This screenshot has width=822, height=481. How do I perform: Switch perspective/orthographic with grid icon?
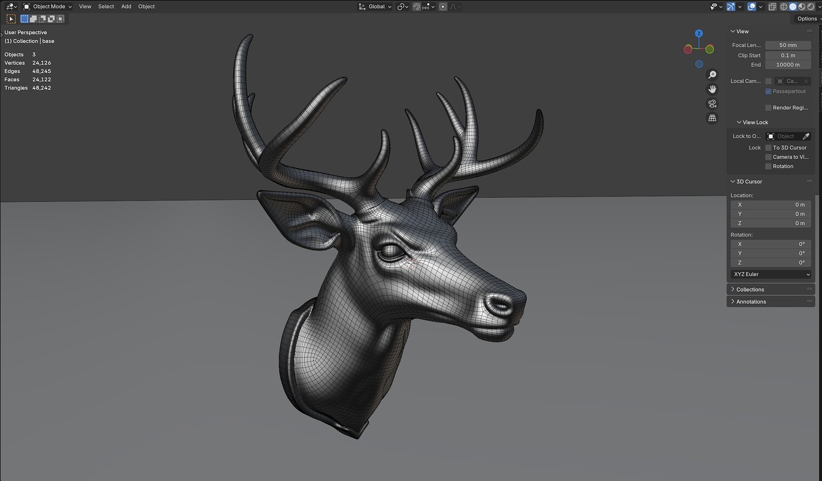[712, 118]
